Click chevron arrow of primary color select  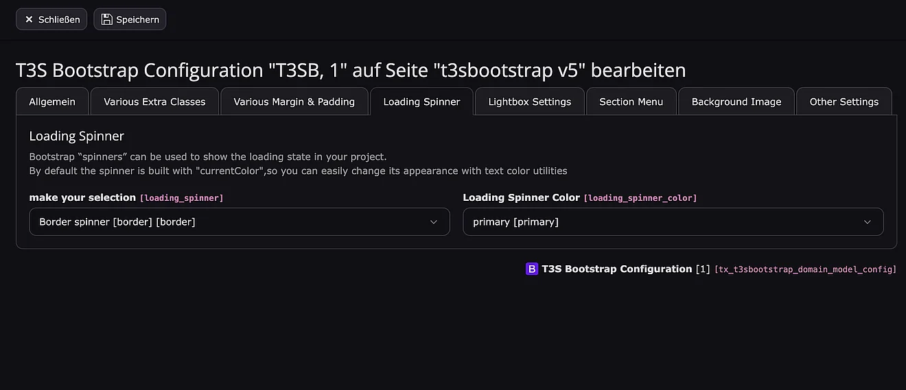(x=867, y=222)
